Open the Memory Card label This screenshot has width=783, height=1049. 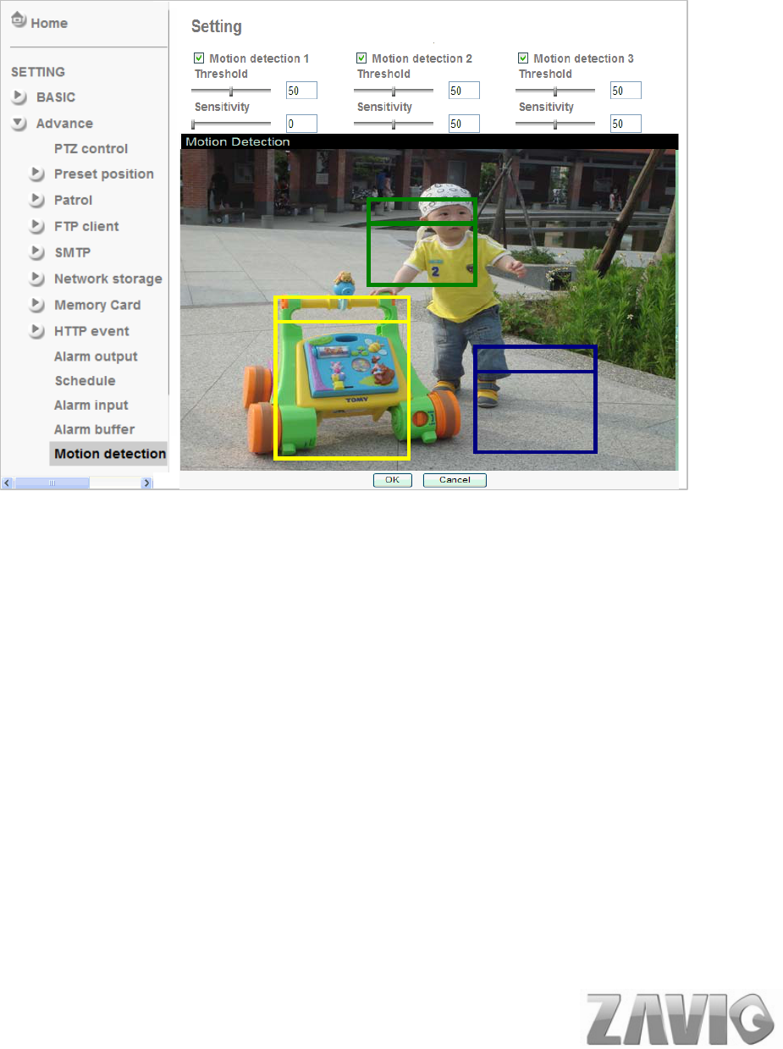(x=97, y=305)
